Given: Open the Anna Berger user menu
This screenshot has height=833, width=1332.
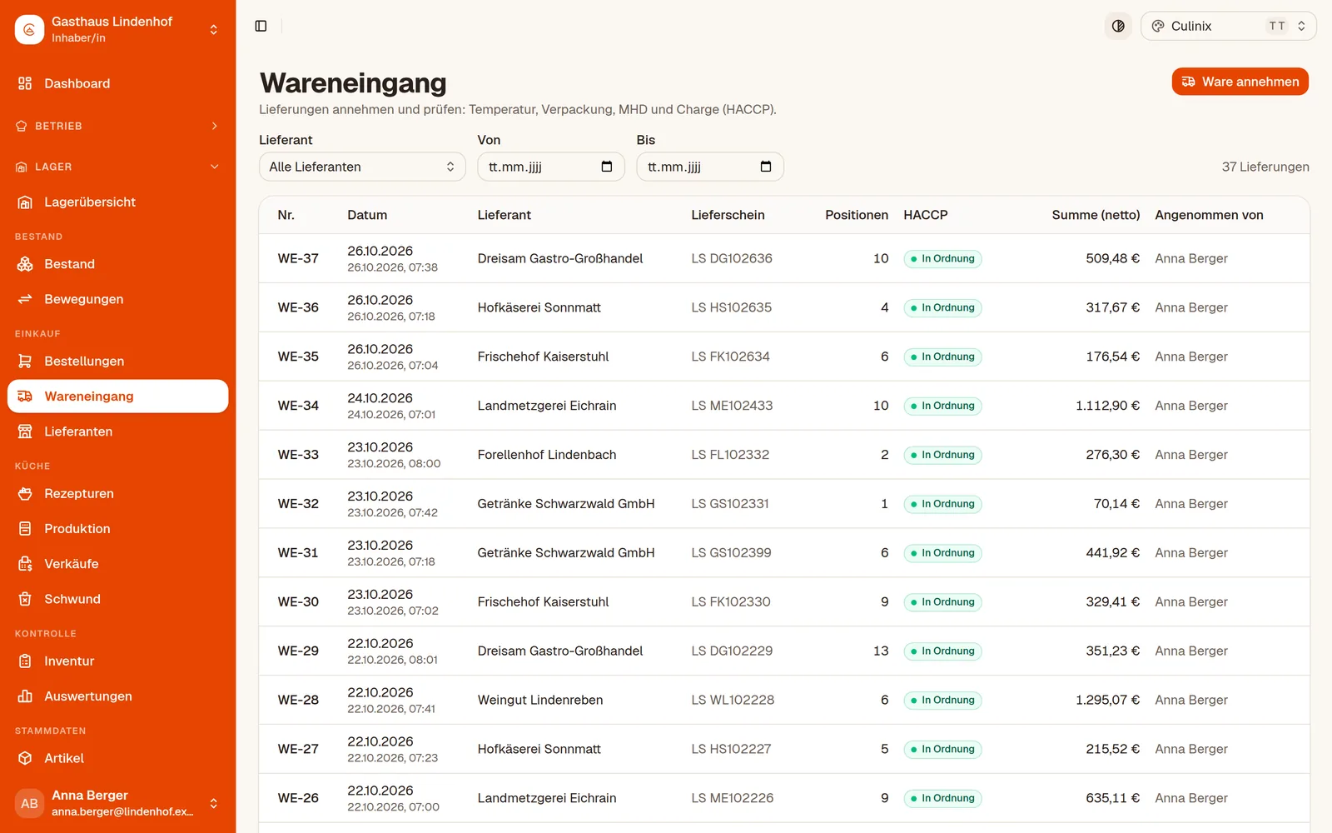Looking at the screenshot, I should (117, 803).
